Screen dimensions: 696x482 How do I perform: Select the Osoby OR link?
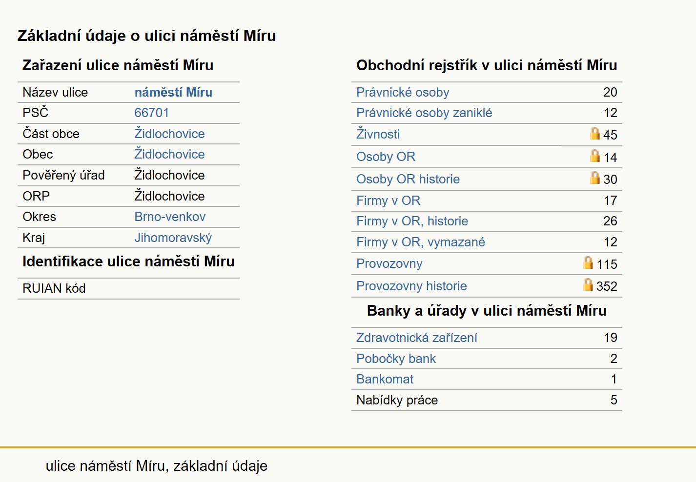(x=386, y=157)
